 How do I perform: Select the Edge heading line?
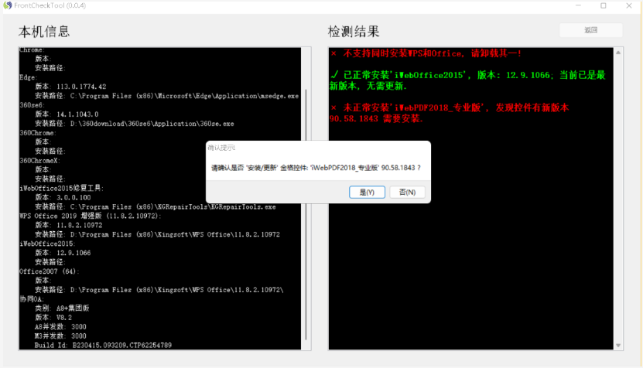(29, 77)
